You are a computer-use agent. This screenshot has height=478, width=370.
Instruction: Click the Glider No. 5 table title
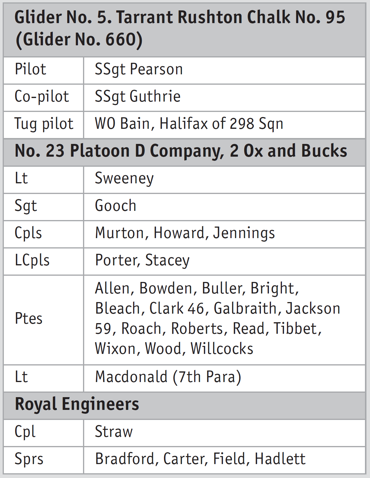pos(180,28)
